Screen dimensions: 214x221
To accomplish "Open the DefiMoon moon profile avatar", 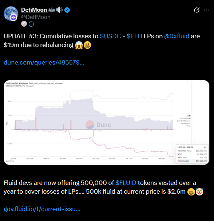I will coord(11,13).
